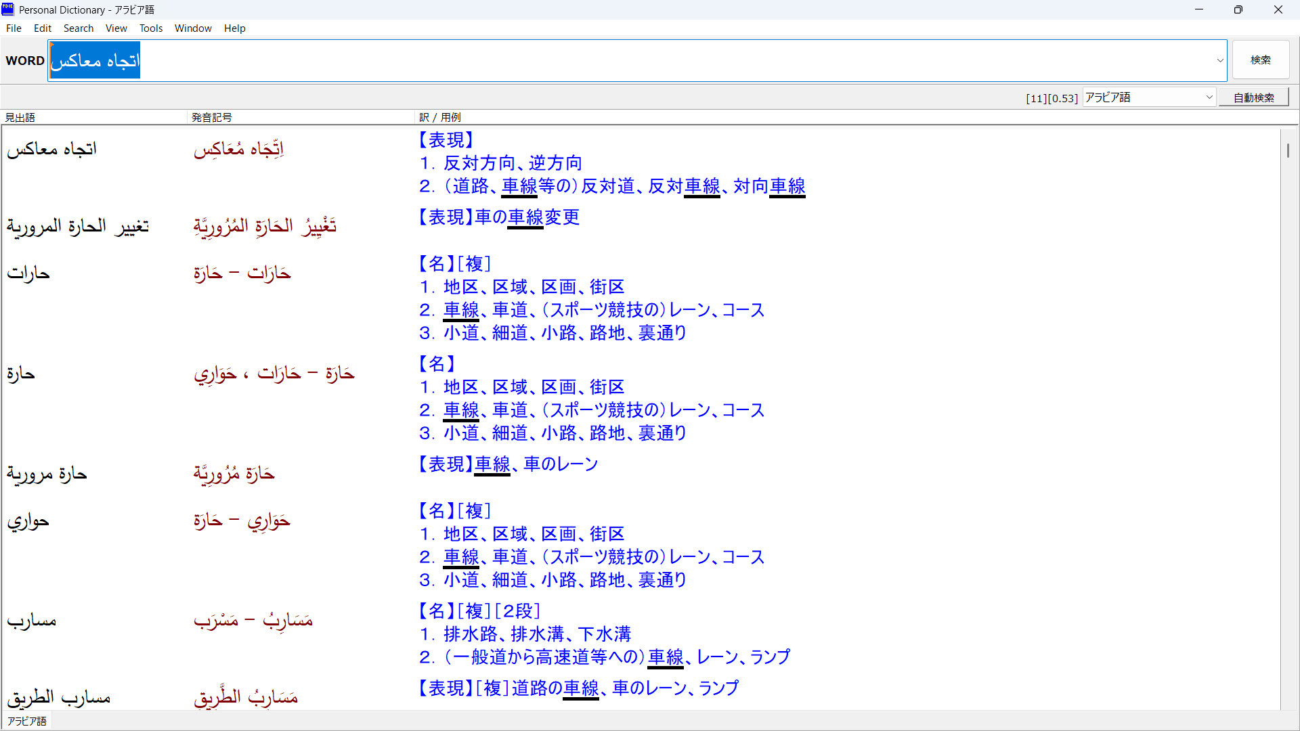Open the Tools menu
Viewport: 1300px width, 731px height.
click(151, 28)
